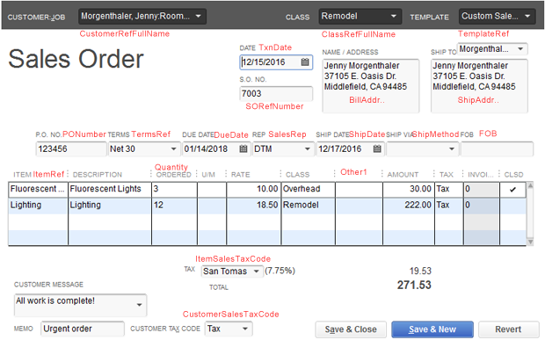The height and width of the screenshot is (340, 545).
Task: Click the Revert button
Action: coord(508,329)
